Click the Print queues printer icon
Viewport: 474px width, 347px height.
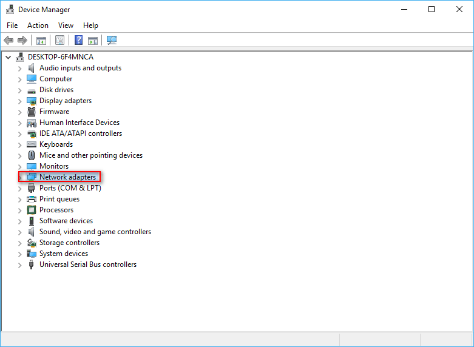(x=32, y=199)
